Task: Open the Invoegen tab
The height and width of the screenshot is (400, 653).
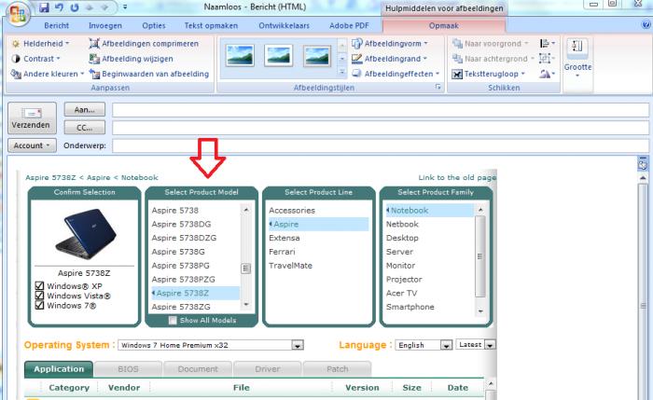Action: pos(104,25)
